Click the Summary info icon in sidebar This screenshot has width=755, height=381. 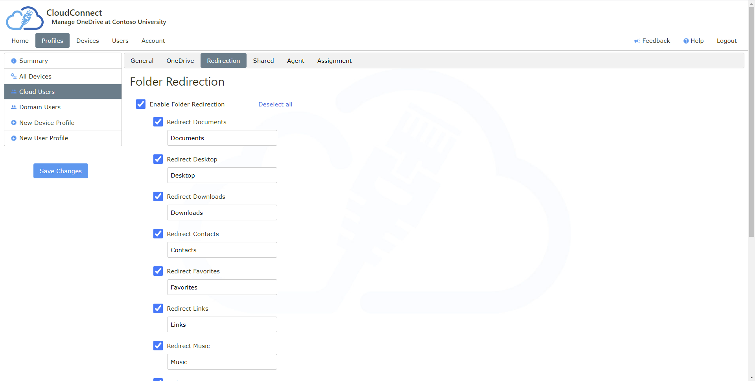point(14,61)
